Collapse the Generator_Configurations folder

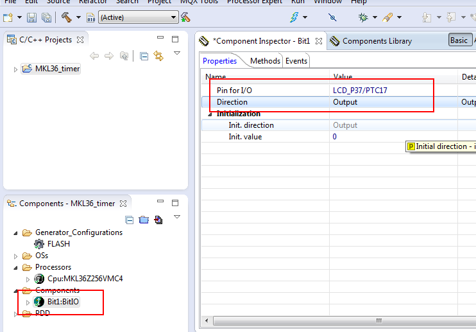point(15,233)
